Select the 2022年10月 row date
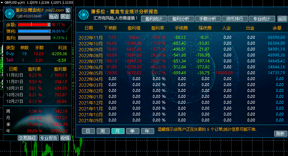 pos(90,44)
